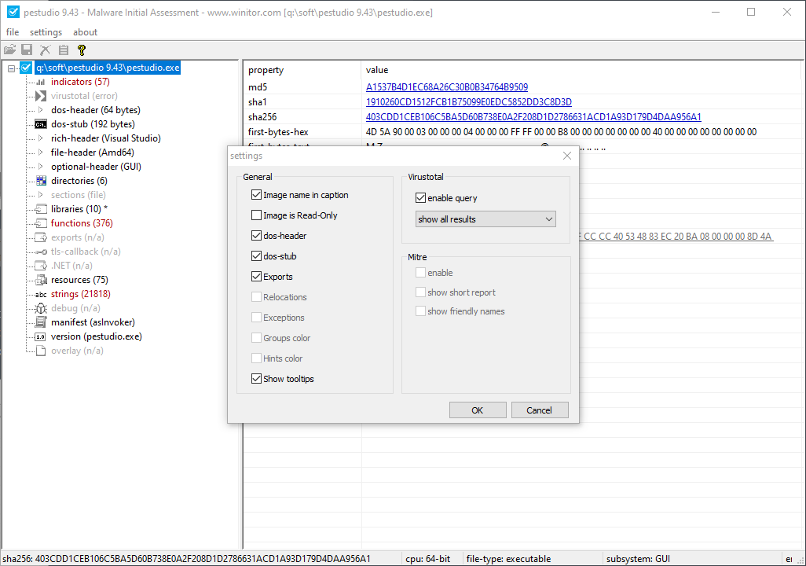Select the functions (376) tree item
The width and height of the screenshot is (806, 566).
pos(82,223)
